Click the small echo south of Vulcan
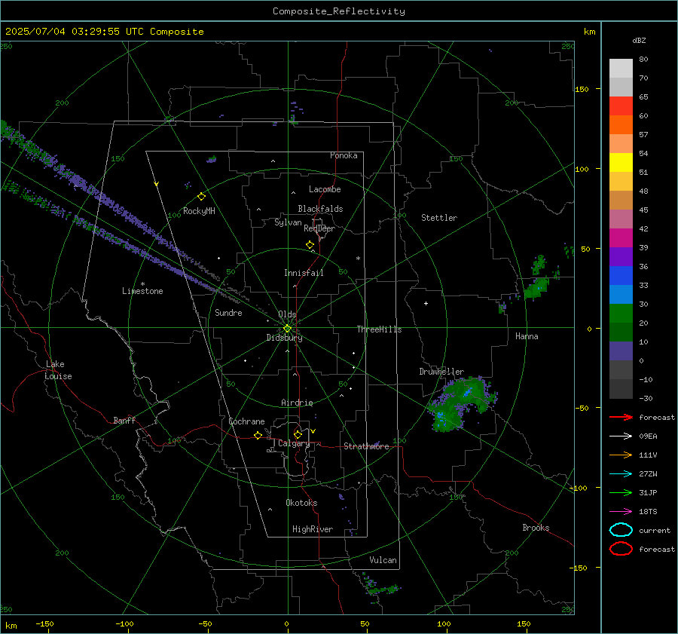The width and height of the screenshot is (678, 634). (x=381, y=588)
